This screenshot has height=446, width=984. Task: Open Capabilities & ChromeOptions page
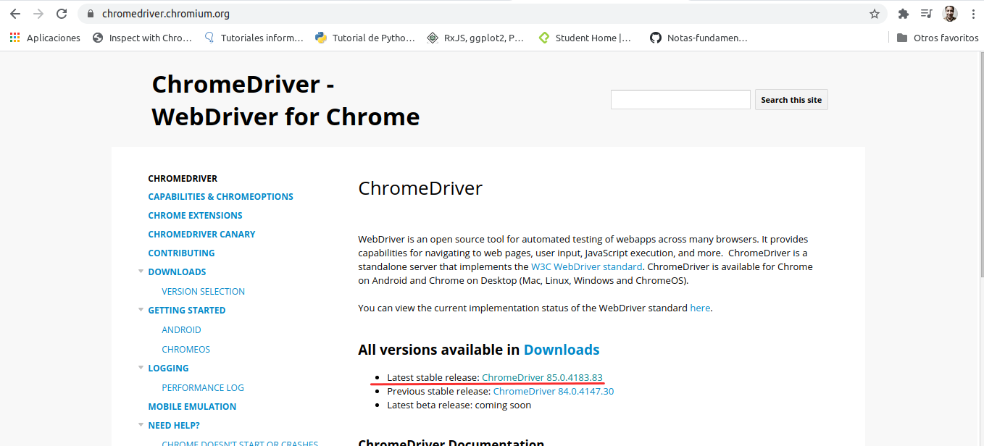220,196
